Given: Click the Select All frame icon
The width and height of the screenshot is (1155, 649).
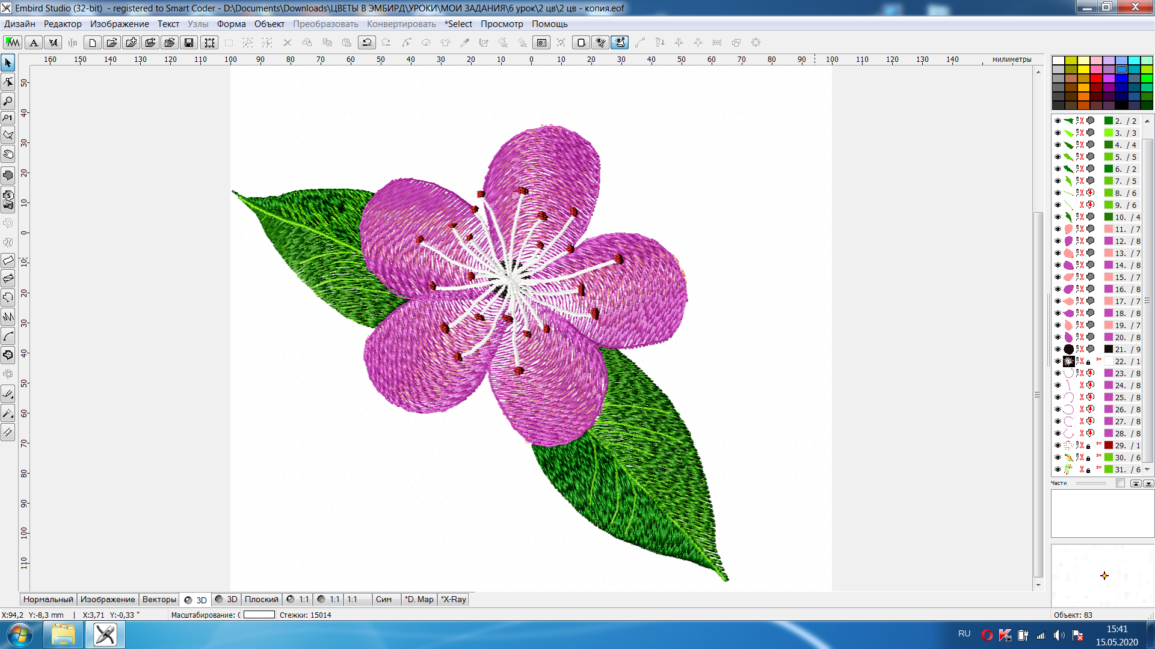Looking at the screenshot, I should click(209, 43).
